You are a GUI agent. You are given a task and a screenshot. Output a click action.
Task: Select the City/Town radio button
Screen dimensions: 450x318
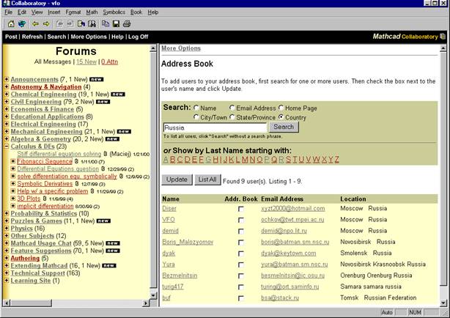[x=196, y=117]
